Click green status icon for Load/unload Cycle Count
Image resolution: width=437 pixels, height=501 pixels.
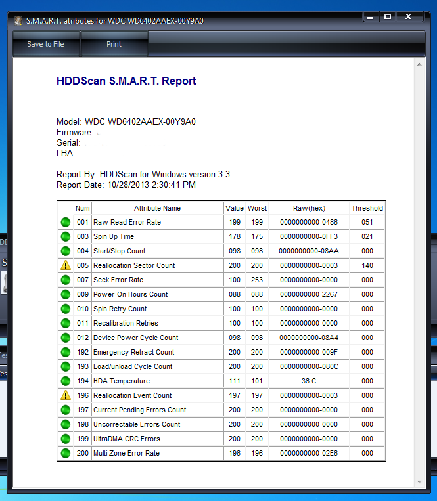pos(66,366)
